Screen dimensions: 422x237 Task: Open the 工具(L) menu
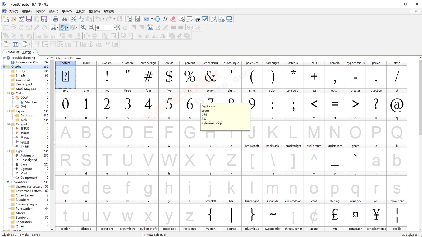click(80, 11)
